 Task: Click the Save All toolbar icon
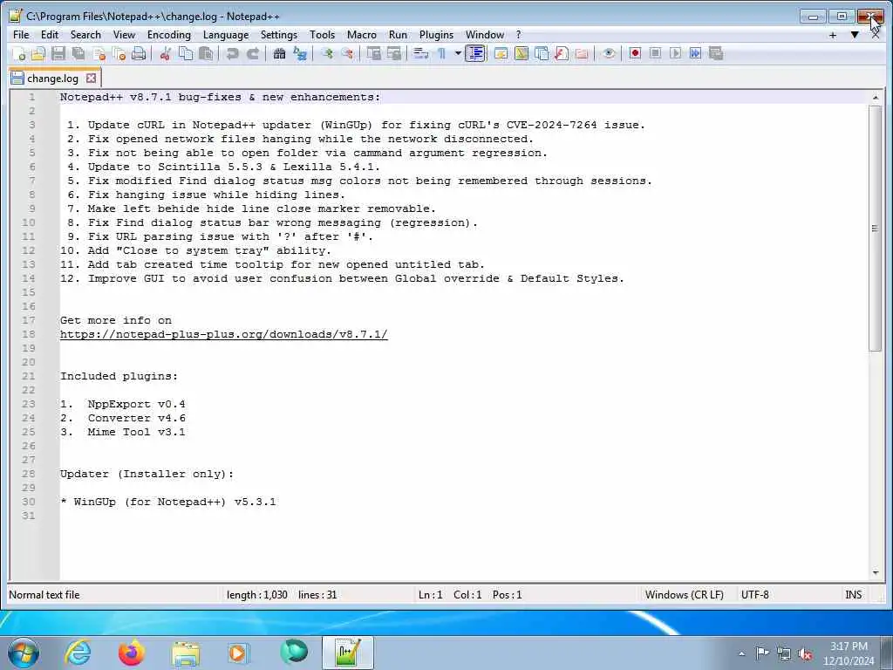78,53
